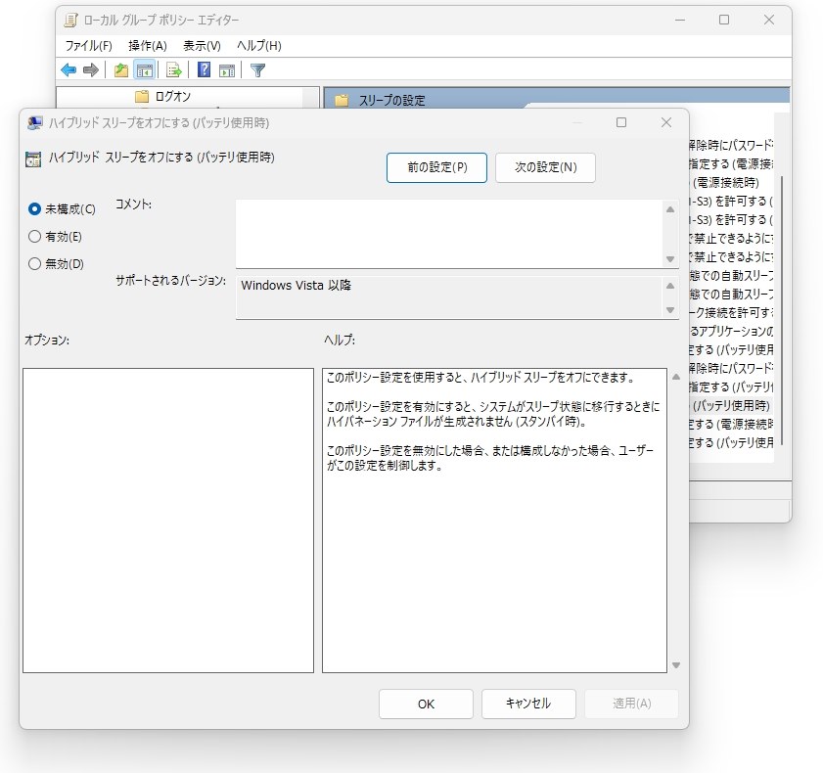The image size is (823, 773).
Task: Click the 適用(A) button
Action: point(631,704)
